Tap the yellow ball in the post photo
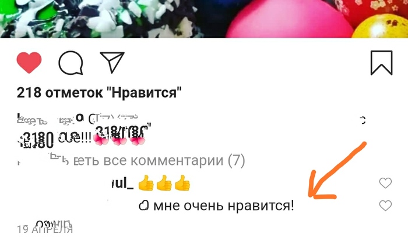The image size is (408, 248). (x=380, y=27)
